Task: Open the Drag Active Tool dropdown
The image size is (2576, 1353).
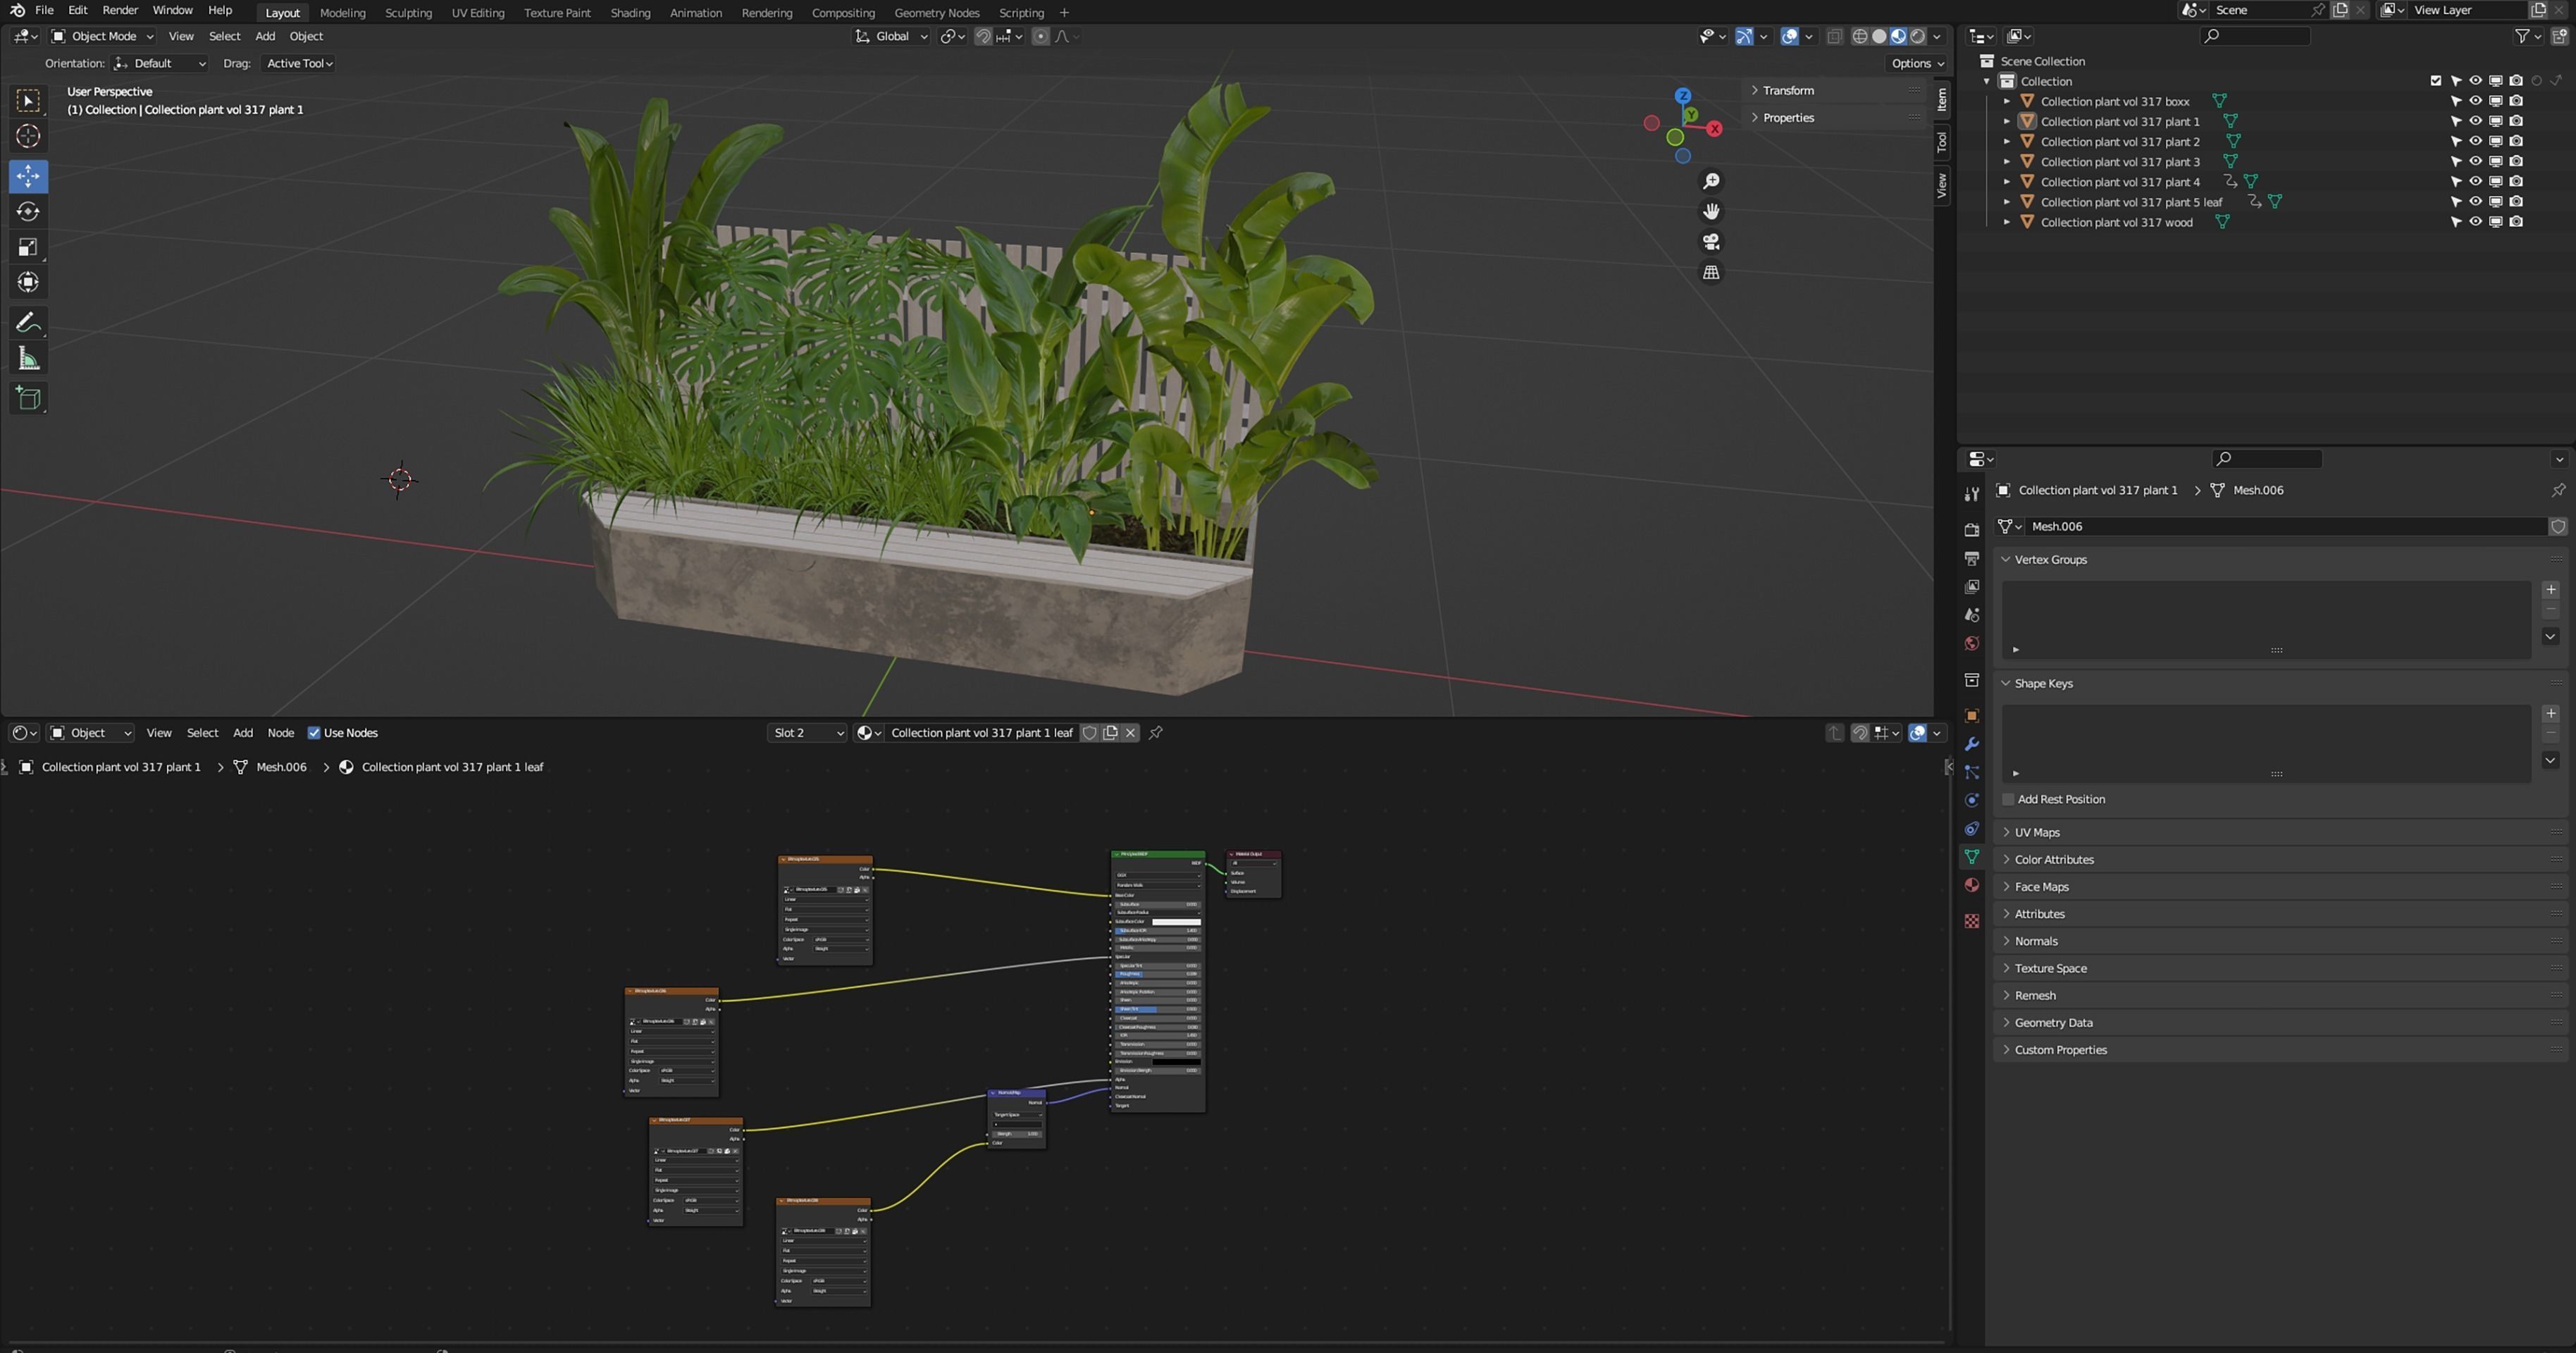Action: click(x=299, y=63)
